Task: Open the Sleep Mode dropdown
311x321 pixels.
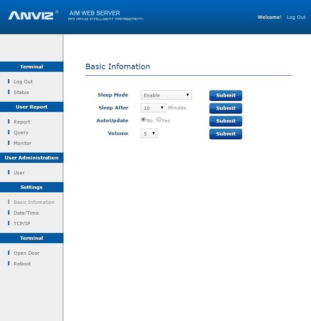Action: [166, 95]
